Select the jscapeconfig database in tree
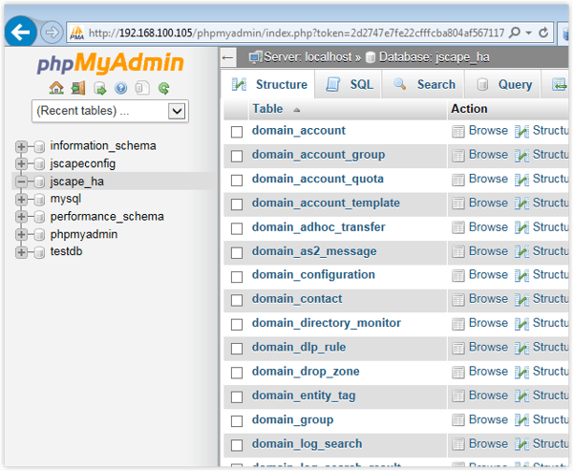The width and height of the screenshot is (573, 471). tap(83, 163)
